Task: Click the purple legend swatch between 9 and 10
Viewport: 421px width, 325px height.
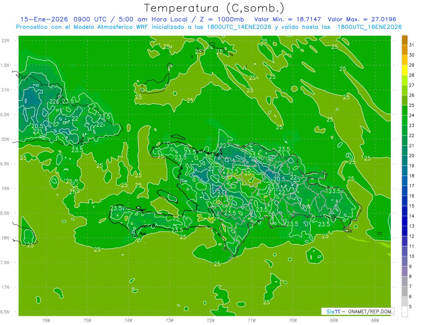Action: pyautogui.click(x=405, y=262)
